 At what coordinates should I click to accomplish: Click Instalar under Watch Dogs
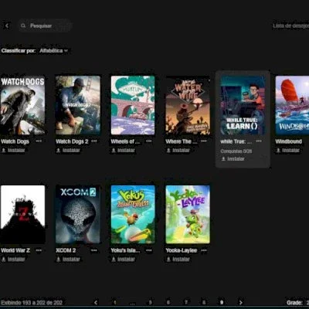click(13, 150)
